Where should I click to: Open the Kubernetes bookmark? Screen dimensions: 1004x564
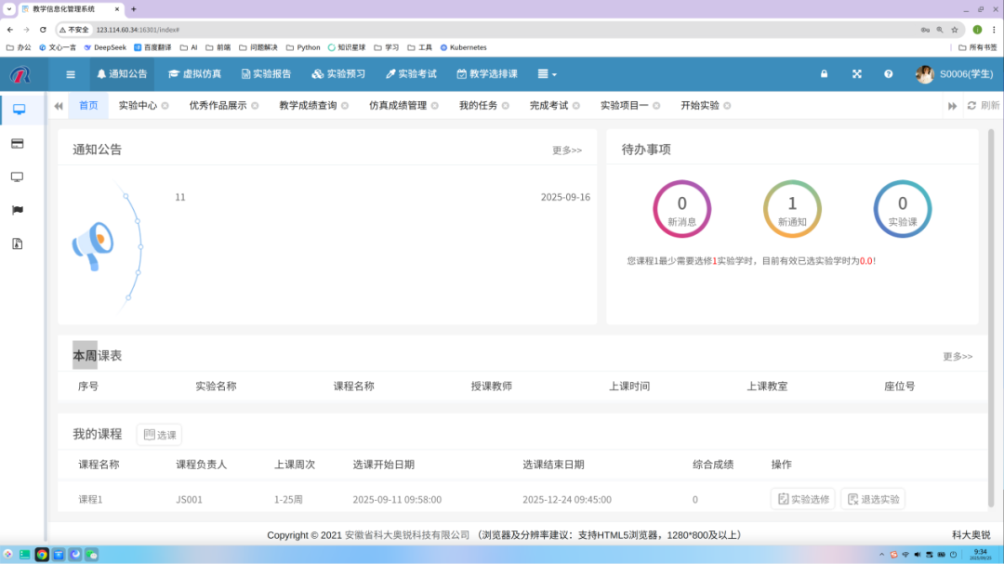[464, 47]
